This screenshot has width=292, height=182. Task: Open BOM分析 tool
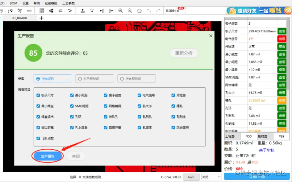tap(175, 11)
